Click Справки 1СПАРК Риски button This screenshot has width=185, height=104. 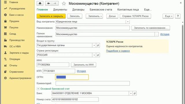[135, 16]
